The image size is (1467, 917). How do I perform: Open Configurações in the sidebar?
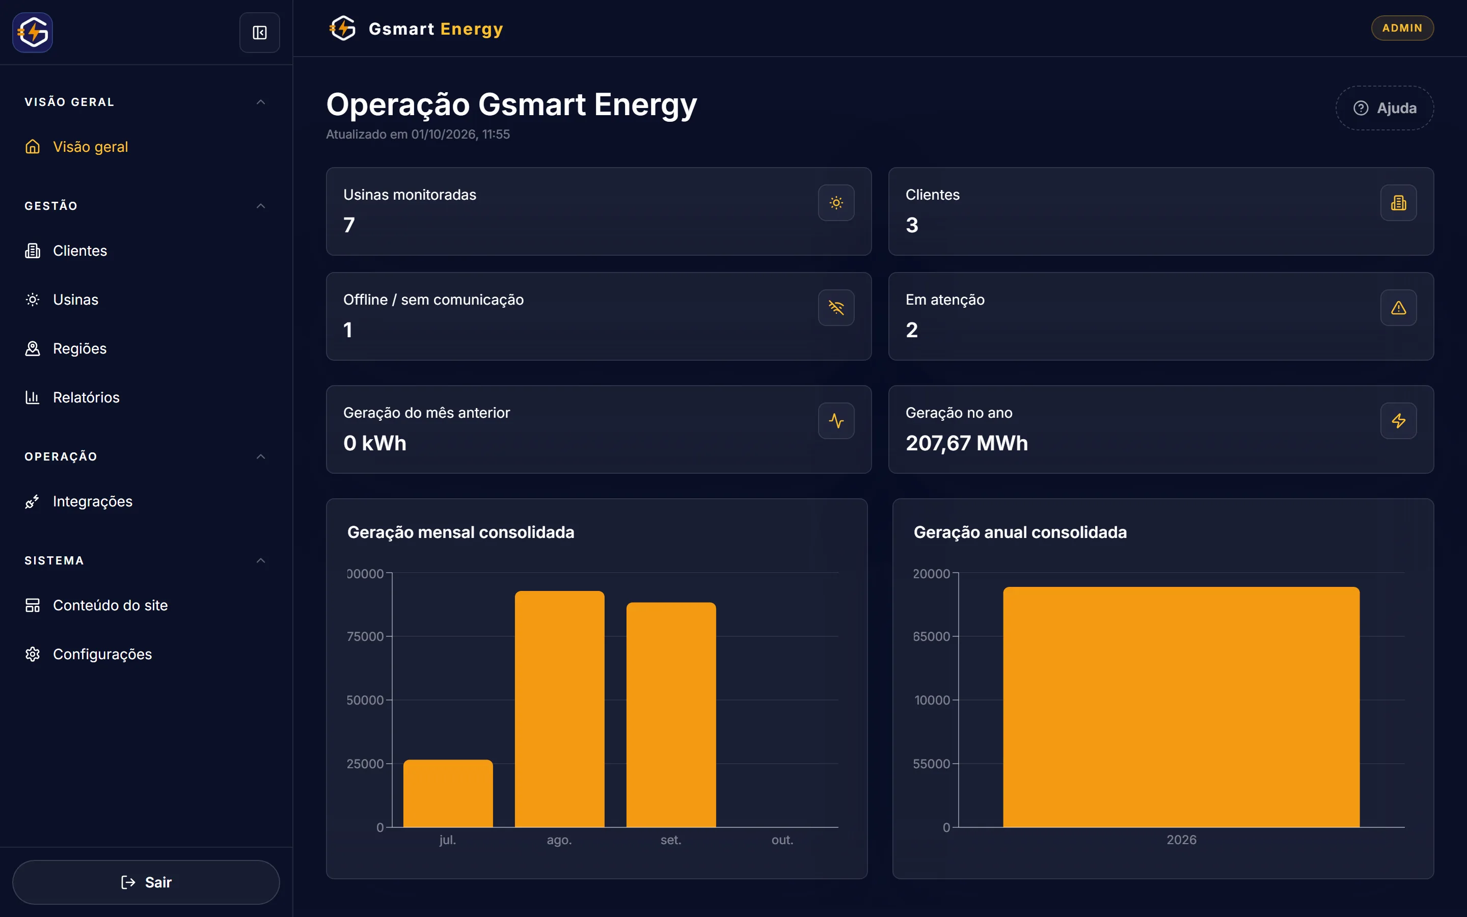[146, 655]
